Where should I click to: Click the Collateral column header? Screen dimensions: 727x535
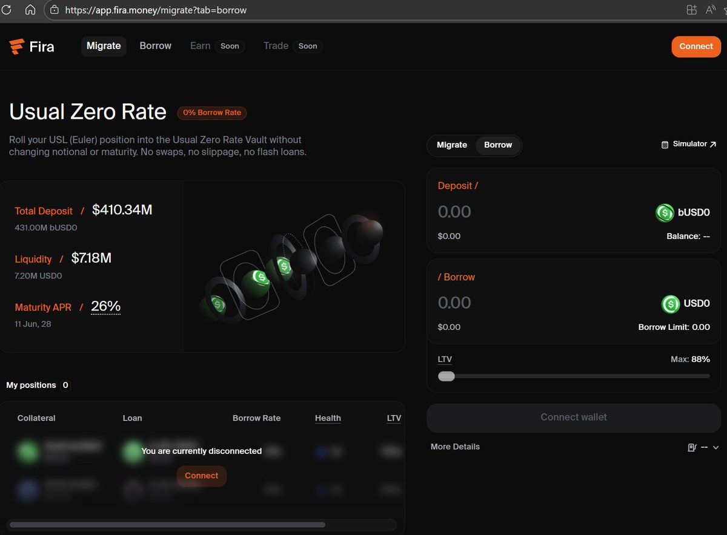coord(36,418)
